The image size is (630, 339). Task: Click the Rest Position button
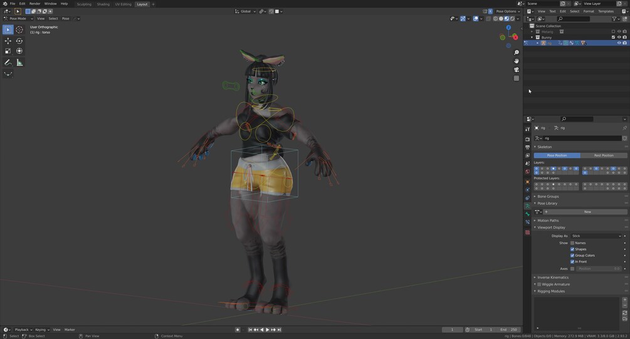coord(604,155)
